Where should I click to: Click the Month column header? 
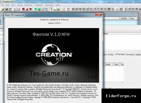(x=108, y=64)
